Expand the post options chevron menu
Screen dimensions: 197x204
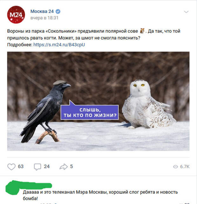[x=186, y=12]
